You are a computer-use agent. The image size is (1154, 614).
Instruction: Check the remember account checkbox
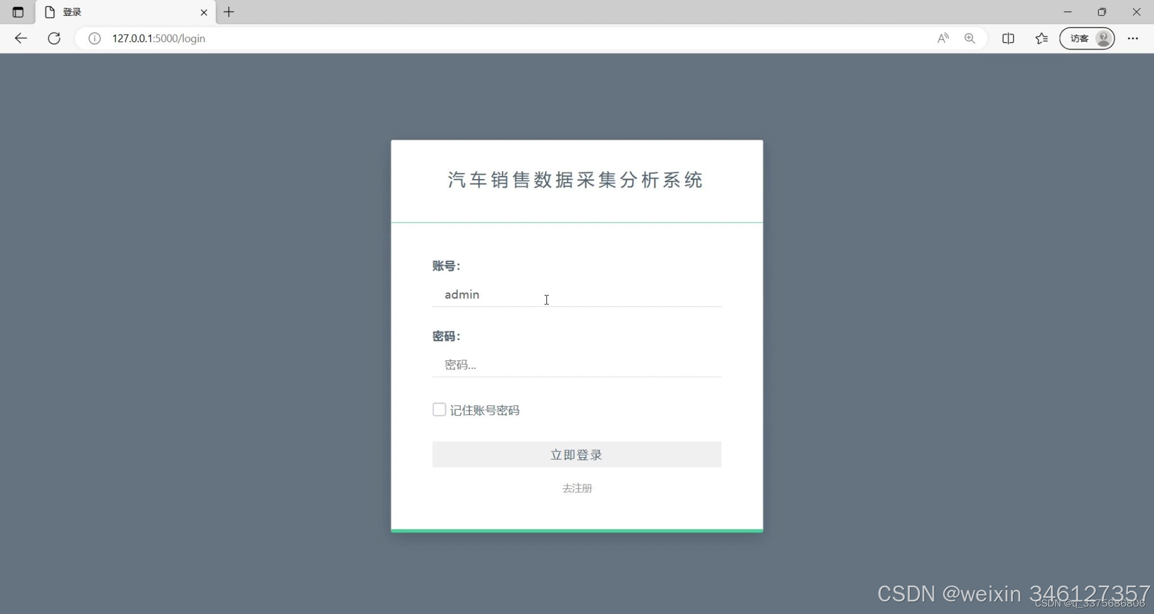point(439,409)
